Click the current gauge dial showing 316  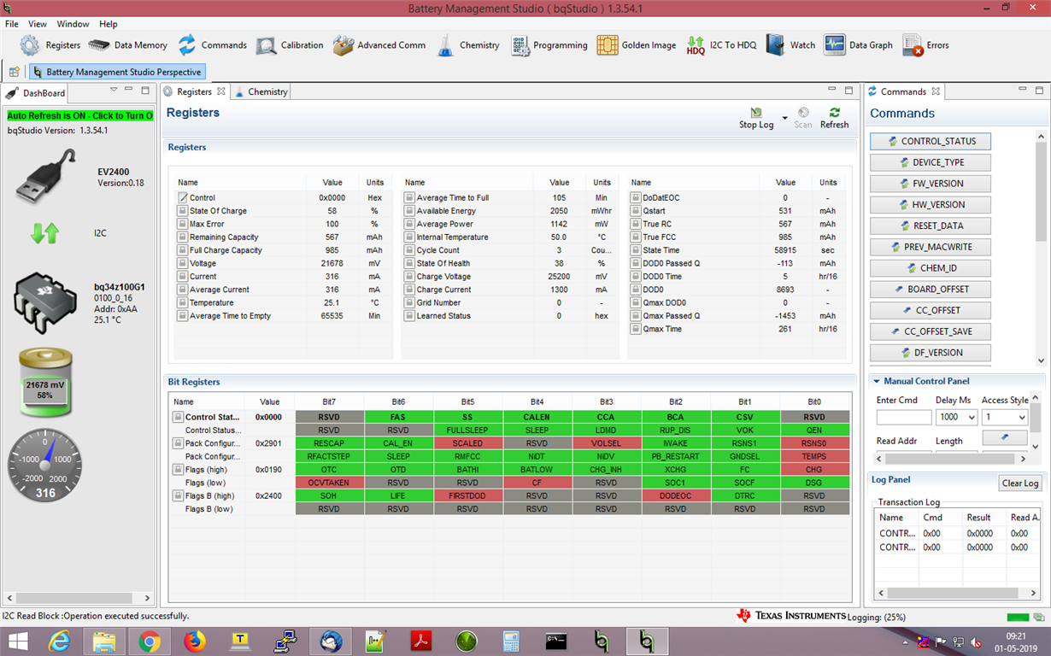pos(45,466)
